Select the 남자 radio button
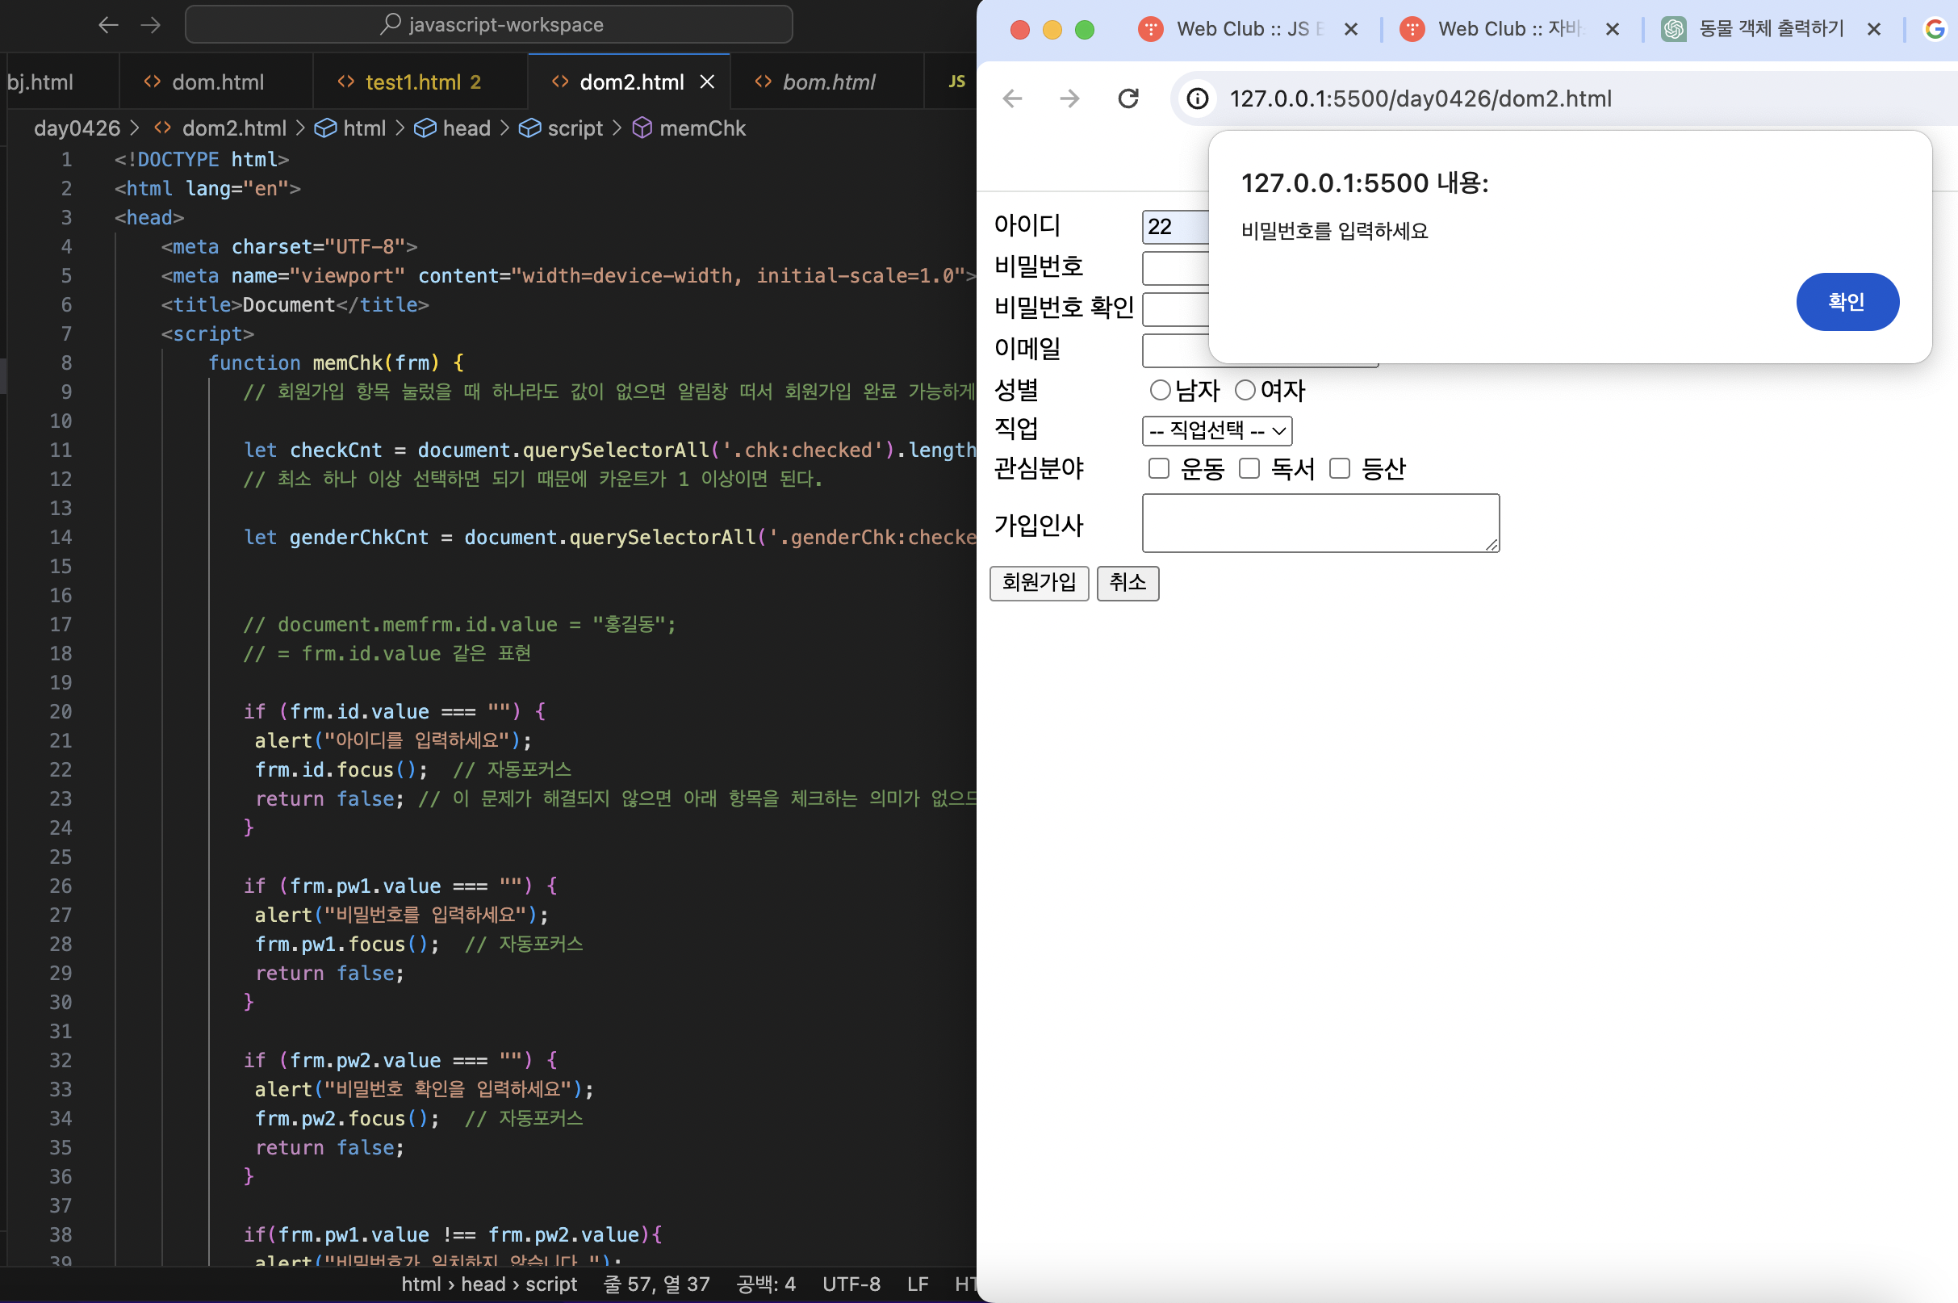This screenshot has height=1303, width=1958. (x=1160, y=390)
